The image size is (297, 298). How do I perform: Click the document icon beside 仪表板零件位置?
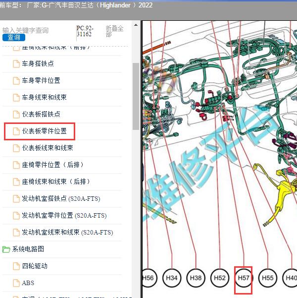click(16, 131)
